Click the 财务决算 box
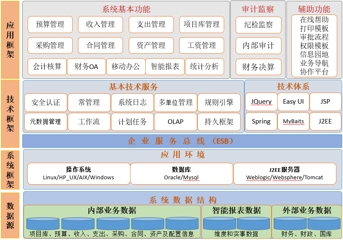The width and height of the screenshot is (343, 240). (x=258, y=67)
